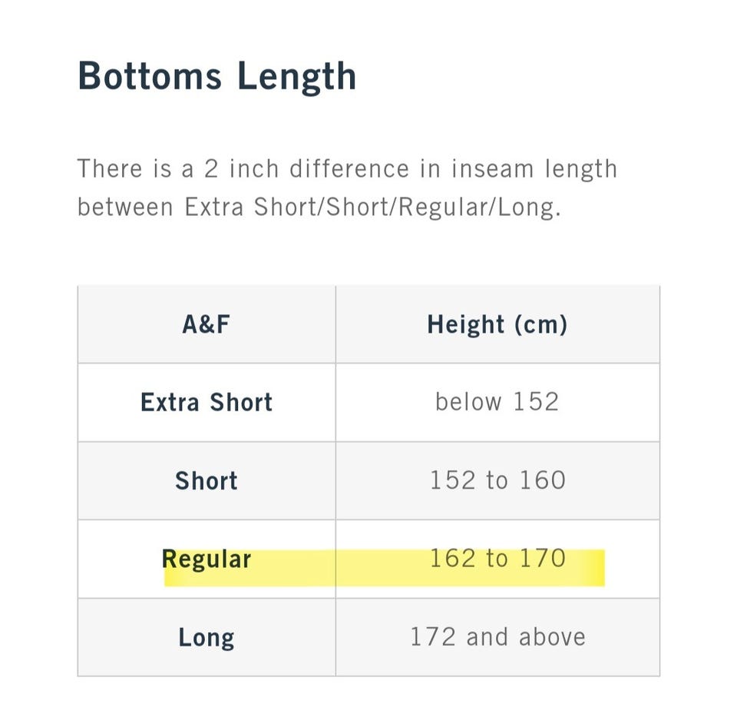The image size is (737, 727).
Task: Click the Bottoms Length heading
Action: tap(216, 76)
